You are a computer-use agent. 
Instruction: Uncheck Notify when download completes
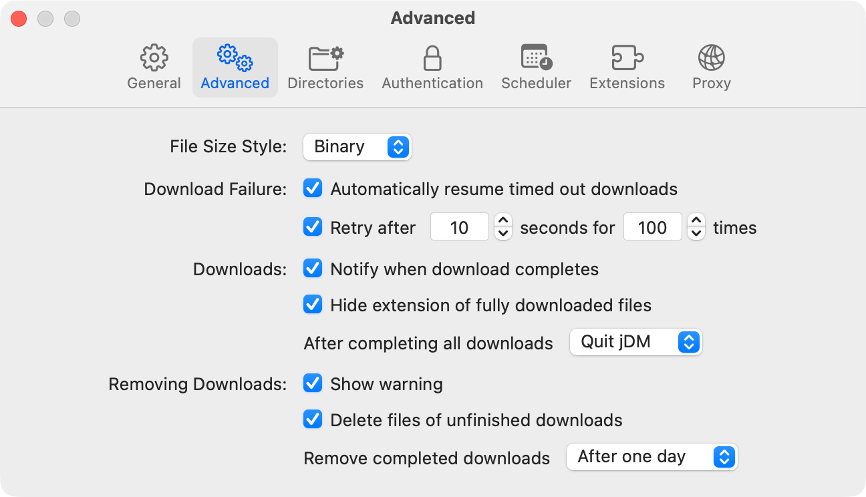tap(313, 269)
